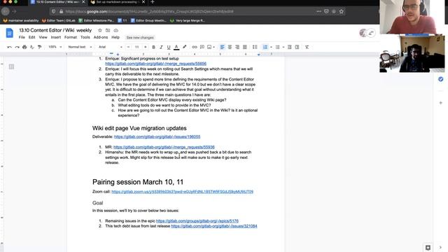
Task: Set left text alignment
Action: pos(223,47)
